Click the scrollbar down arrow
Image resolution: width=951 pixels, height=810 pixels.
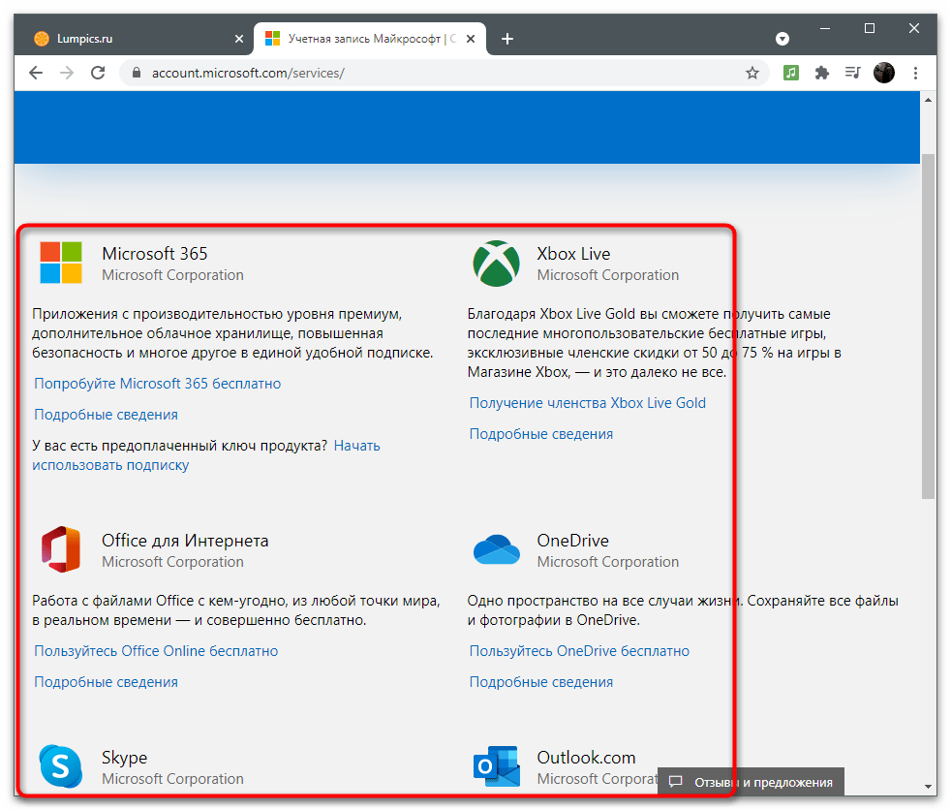point(928,786)
